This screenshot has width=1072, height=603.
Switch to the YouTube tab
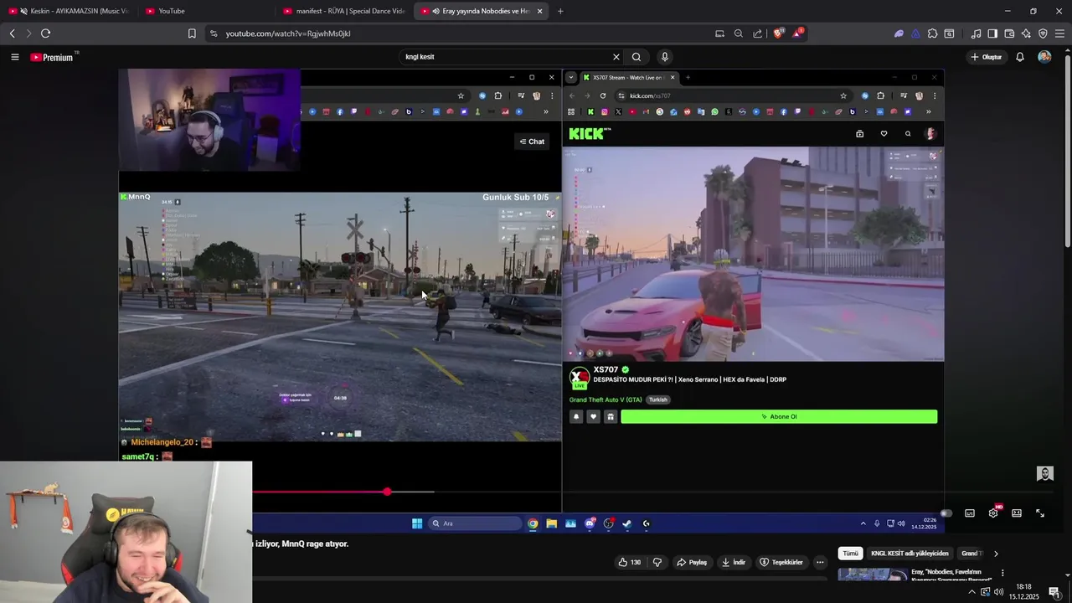[205, 11]
